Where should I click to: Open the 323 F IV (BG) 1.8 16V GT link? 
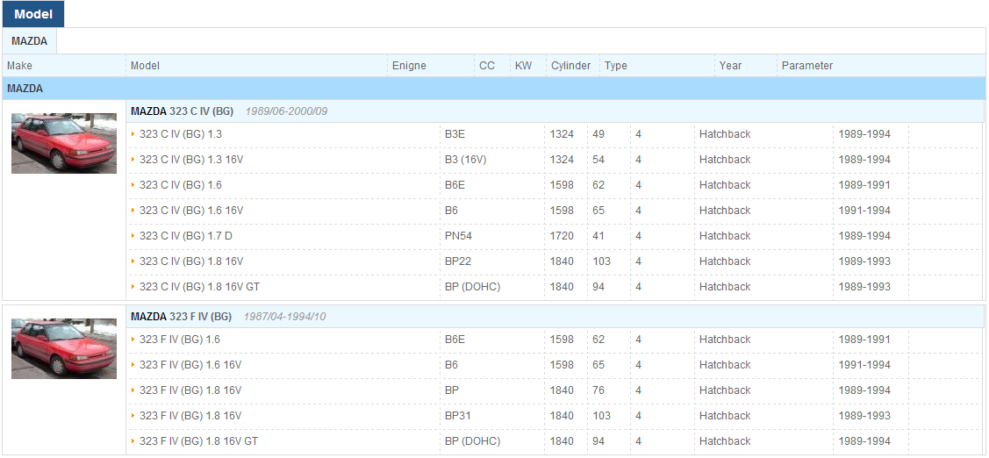(x=198, y=441)
